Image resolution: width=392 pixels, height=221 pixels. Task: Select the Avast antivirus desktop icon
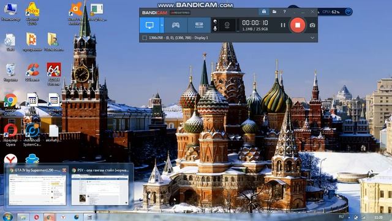coord(76,14)
